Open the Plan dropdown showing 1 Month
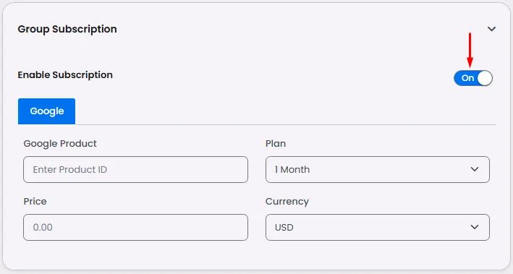513x274 pixels. pos(378,169)
